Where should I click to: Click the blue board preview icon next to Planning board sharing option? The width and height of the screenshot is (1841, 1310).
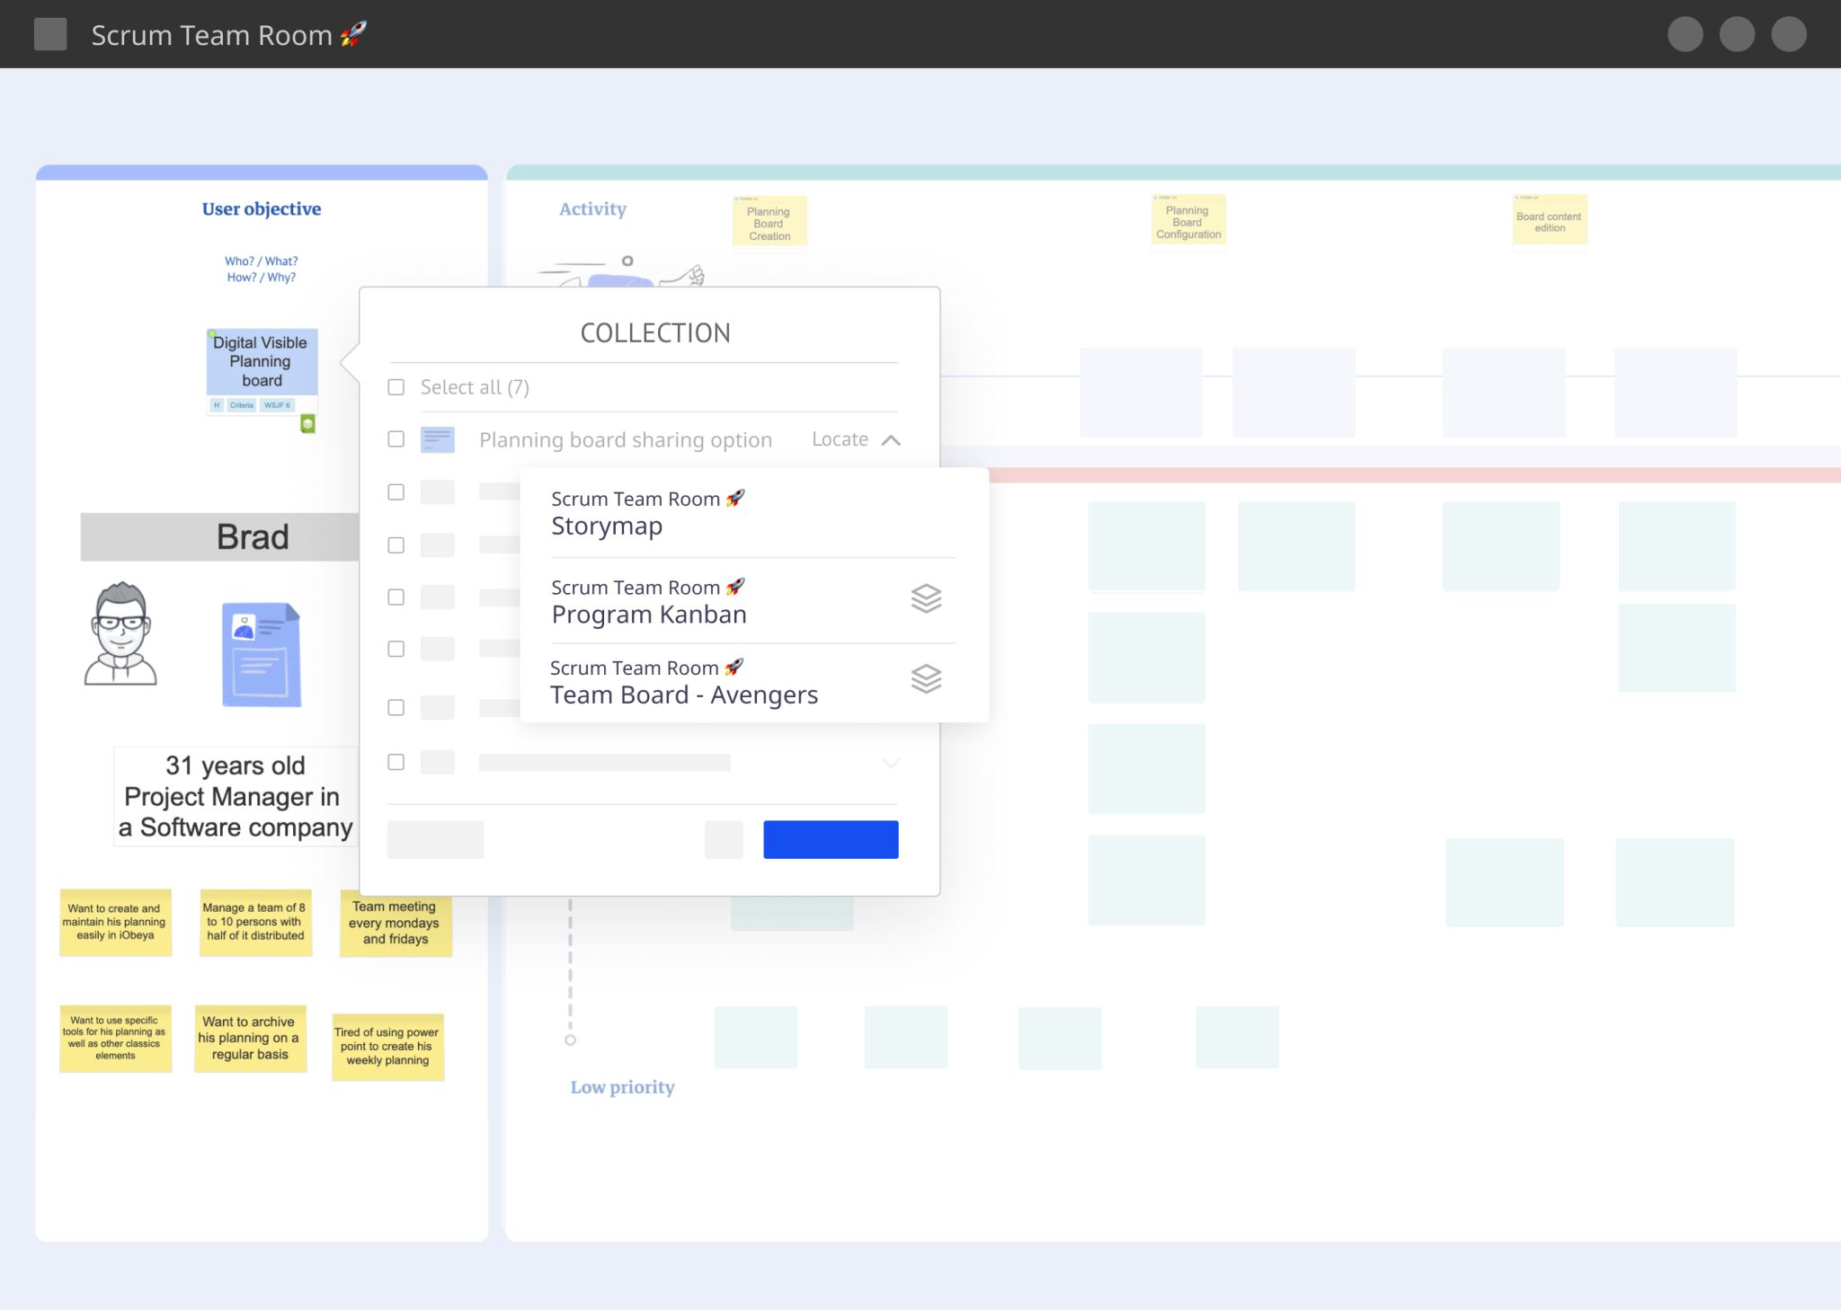tap(439, 439)
